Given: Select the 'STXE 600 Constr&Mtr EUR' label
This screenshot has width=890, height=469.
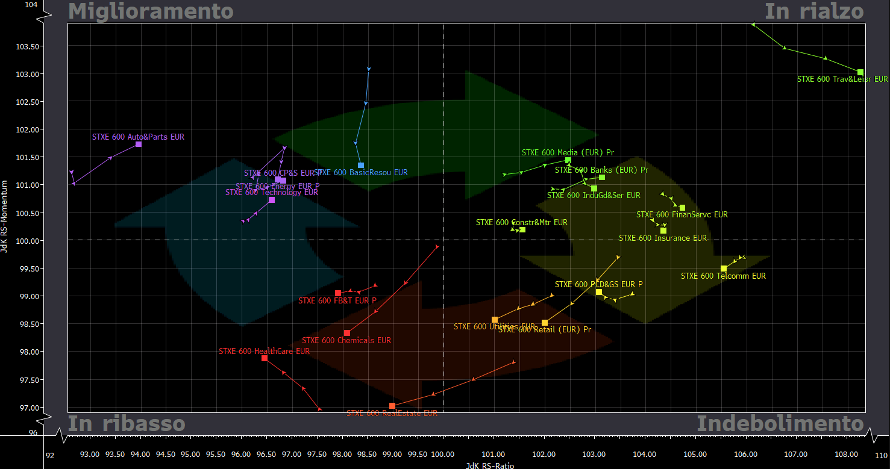Looking at the screenshot, I should click(x=522, y=222).
